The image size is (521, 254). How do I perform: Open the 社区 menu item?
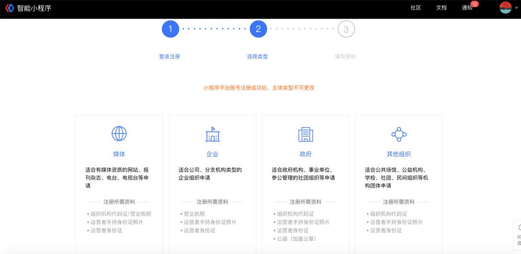tap(415, 8)
